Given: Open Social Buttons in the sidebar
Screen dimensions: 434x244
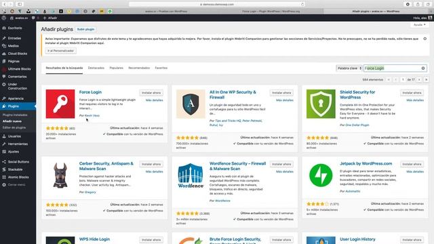Looking at the screenshot, I should coord(18,162).
